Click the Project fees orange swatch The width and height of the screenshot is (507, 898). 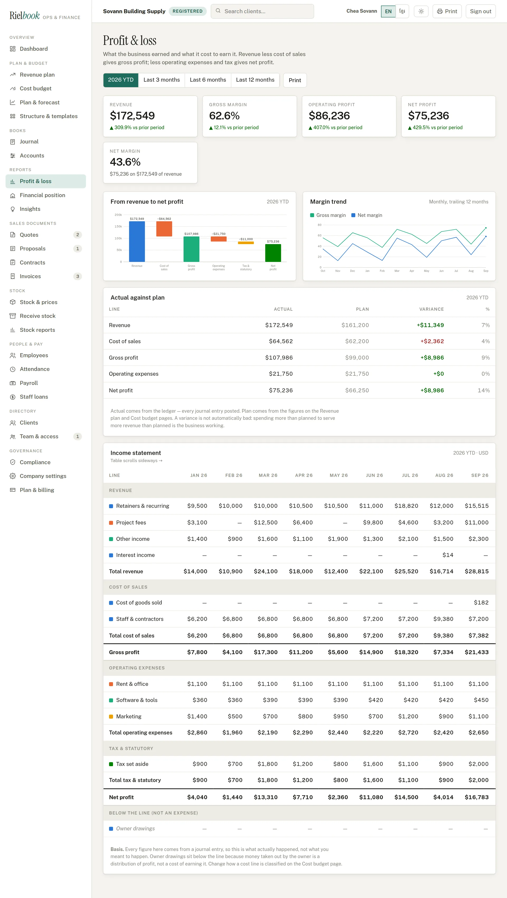click(111, 523)
